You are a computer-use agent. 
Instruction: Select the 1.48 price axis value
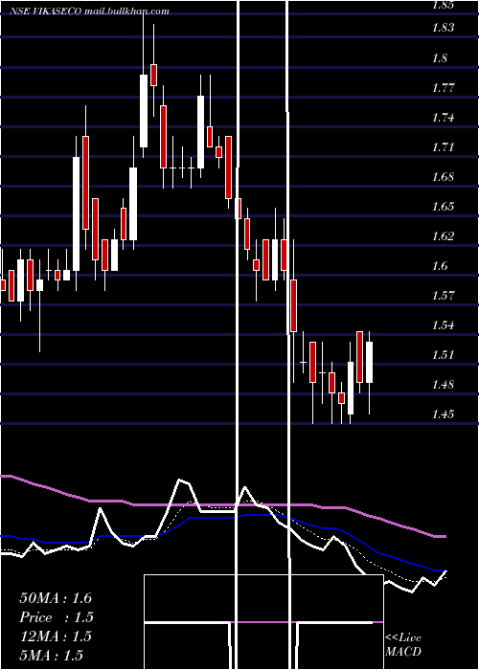[x=443, y=385]
